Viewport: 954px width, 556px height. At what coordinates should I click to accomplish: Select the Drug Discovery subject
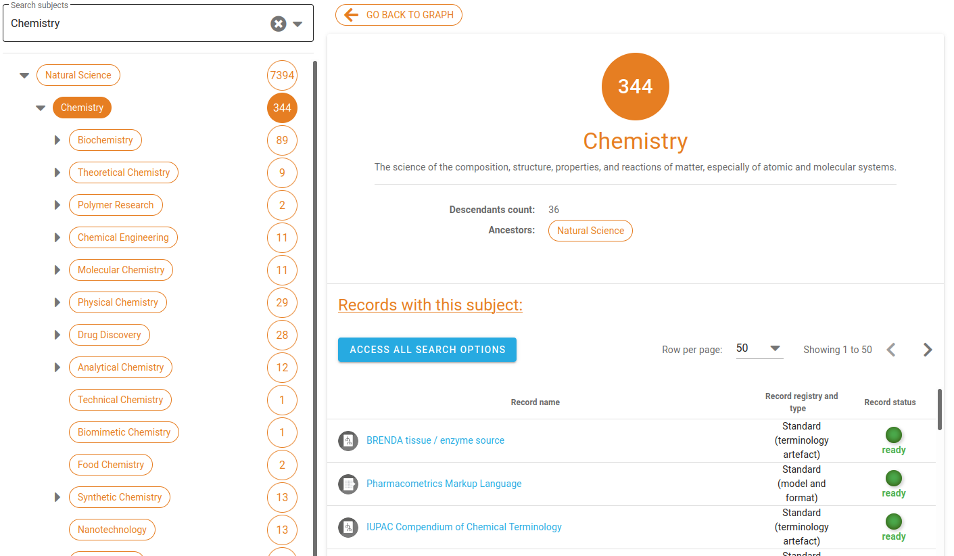point(110,335)
